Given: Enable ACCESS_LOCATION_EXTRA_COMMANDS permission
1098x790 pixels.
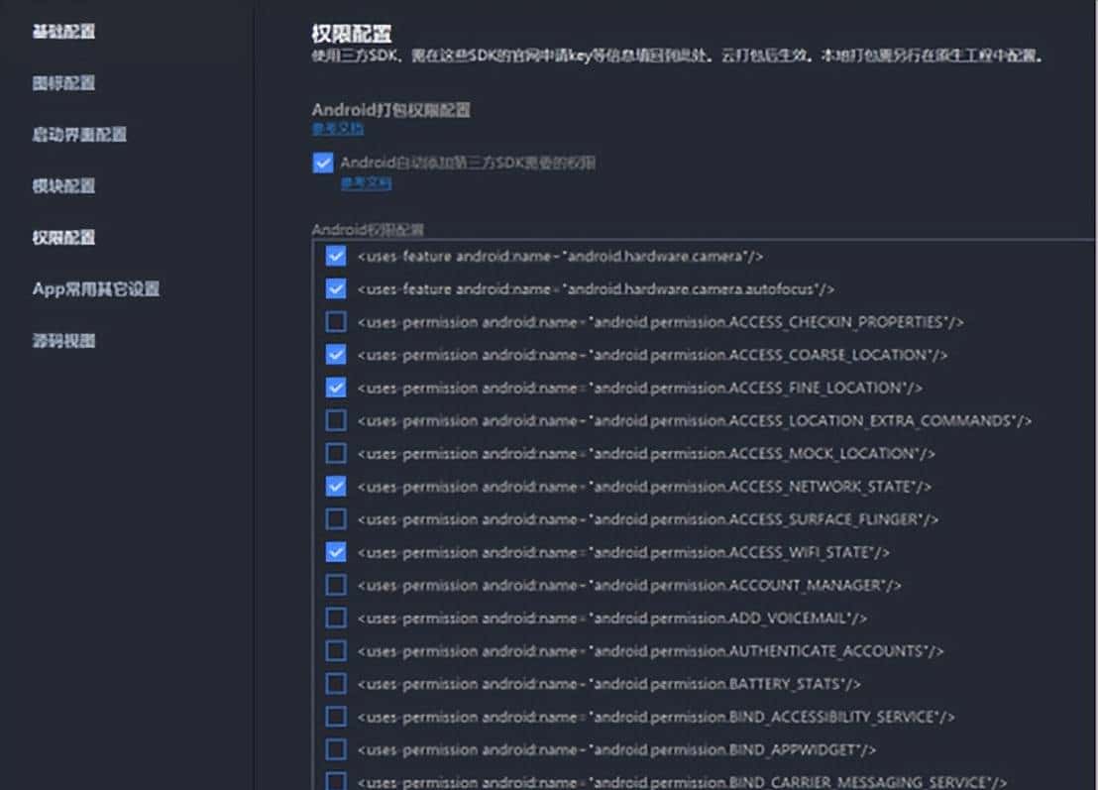Looking at the screenshot, I should coord(335,420).
